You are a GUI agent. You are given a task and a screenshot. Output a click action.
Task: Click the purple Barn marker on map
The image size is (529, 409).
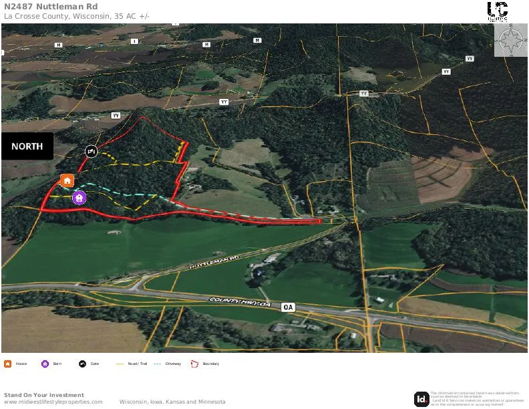[x=79, y=198]
